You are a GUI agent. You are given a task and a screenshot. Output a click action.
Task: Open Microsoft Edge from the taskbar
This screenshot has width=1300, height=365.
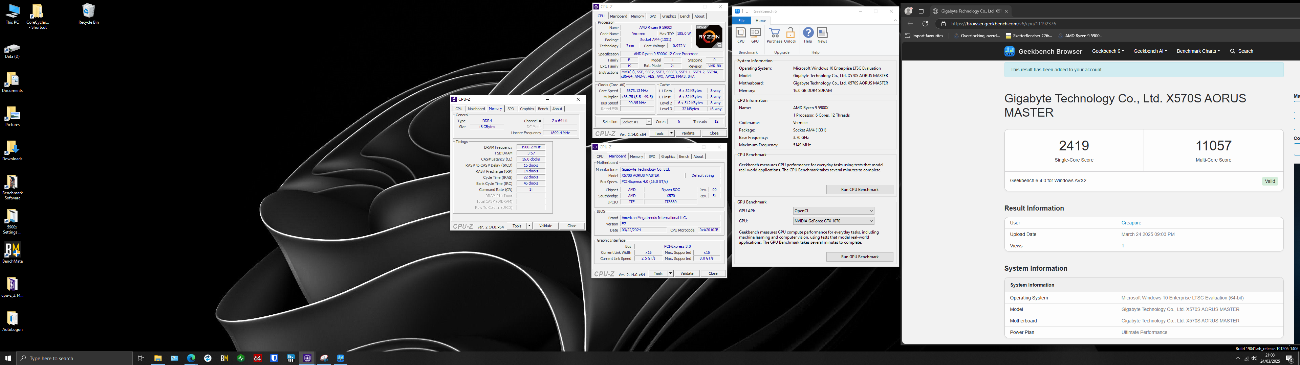[x=191, y=359]
